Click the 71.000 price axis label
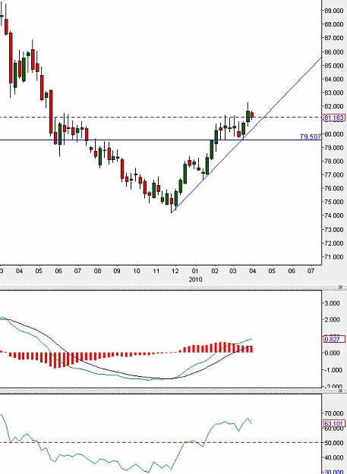Screen dimensions: 347x474 (x=334, y=257)
